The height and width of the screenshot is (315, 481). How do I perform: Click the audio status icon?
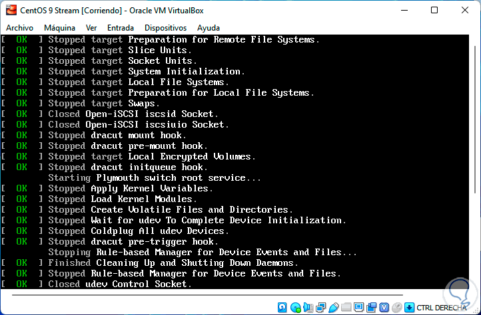click(x=308, y=307)
